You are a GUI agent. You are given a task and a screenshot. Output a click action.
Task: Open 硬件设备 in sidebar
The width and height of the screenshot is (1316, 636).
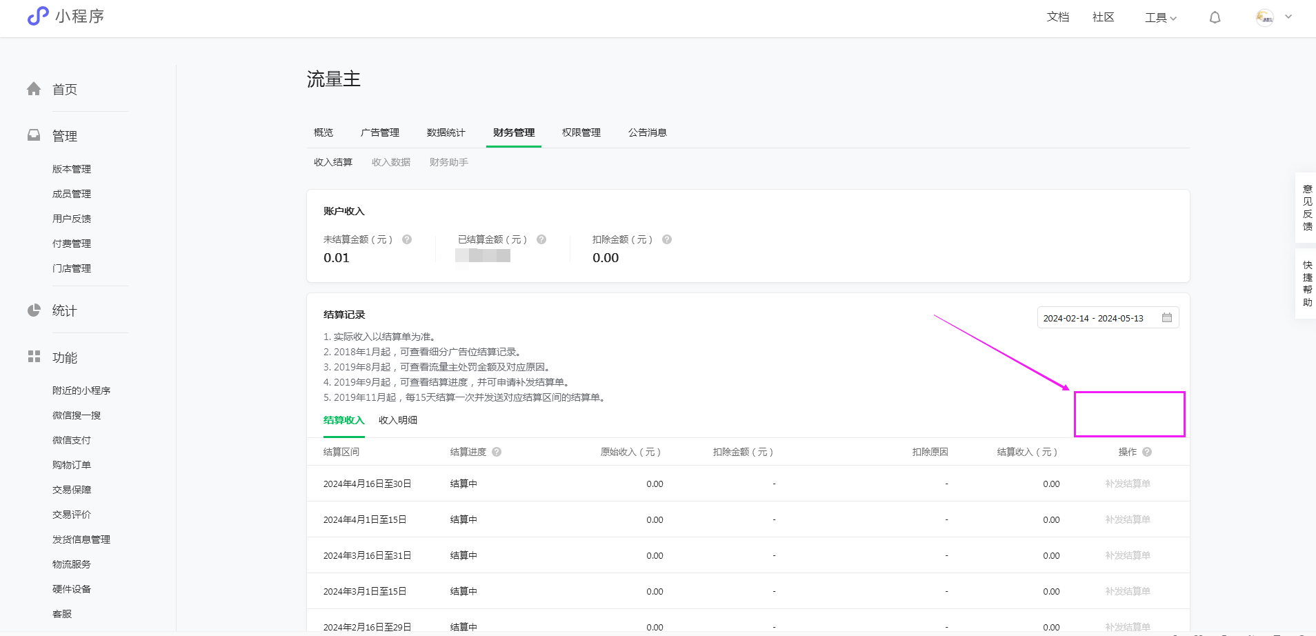(x=72, y=589)
